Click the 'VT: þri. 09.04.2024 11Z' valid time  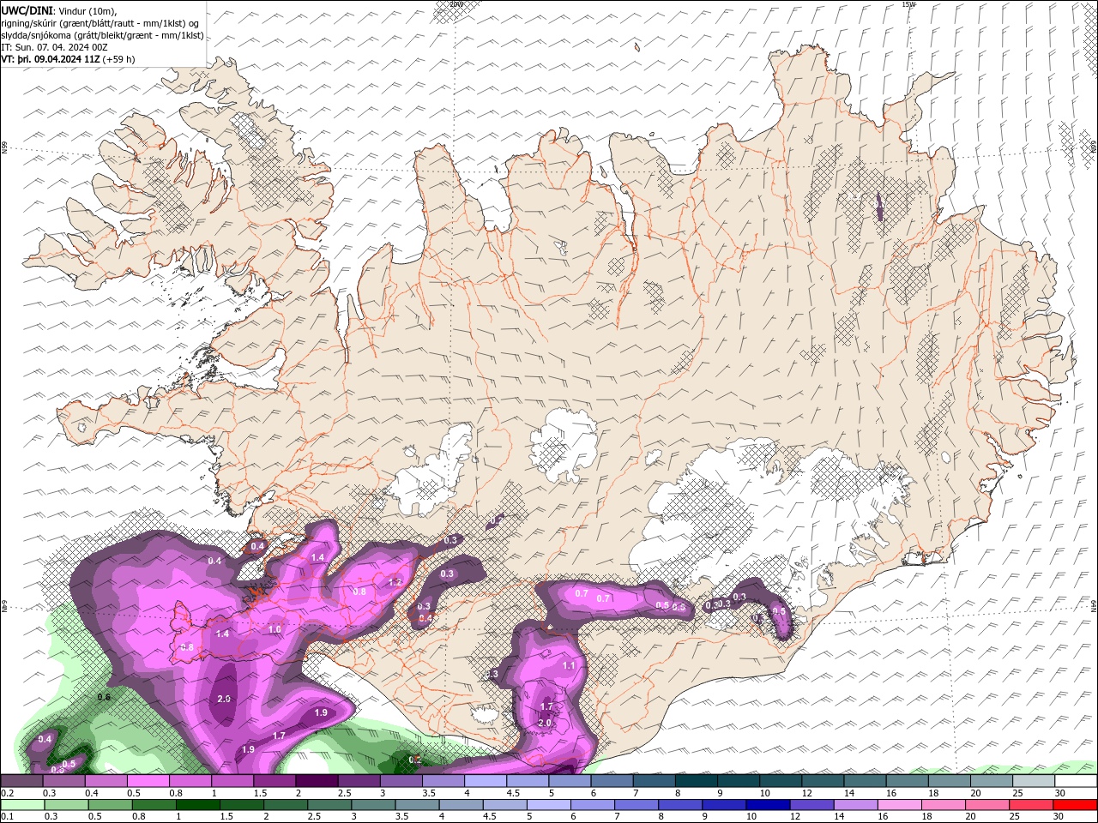(x=50, y=59)
